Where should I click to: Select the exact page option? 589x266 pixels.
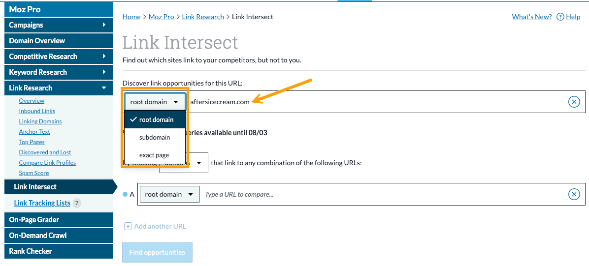(x=154, y=155)
